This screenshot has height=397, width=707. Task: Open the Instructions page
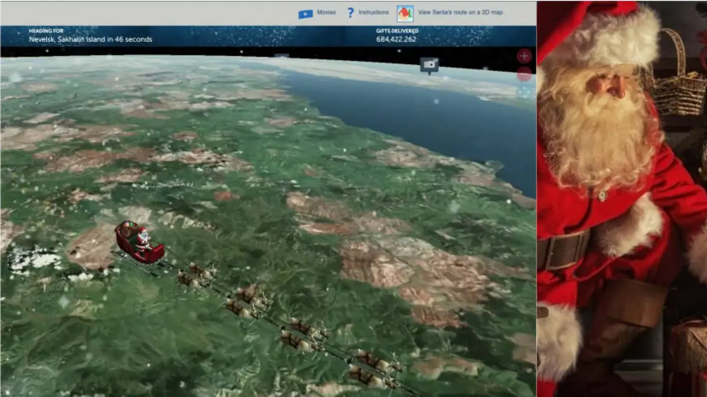click(374, 12)
